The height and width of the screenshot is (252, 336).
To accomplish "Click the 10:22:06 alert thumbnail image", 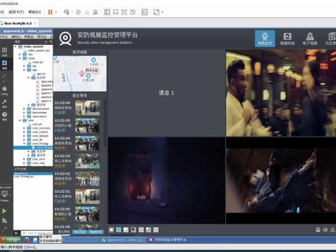I will click(87, 107).
